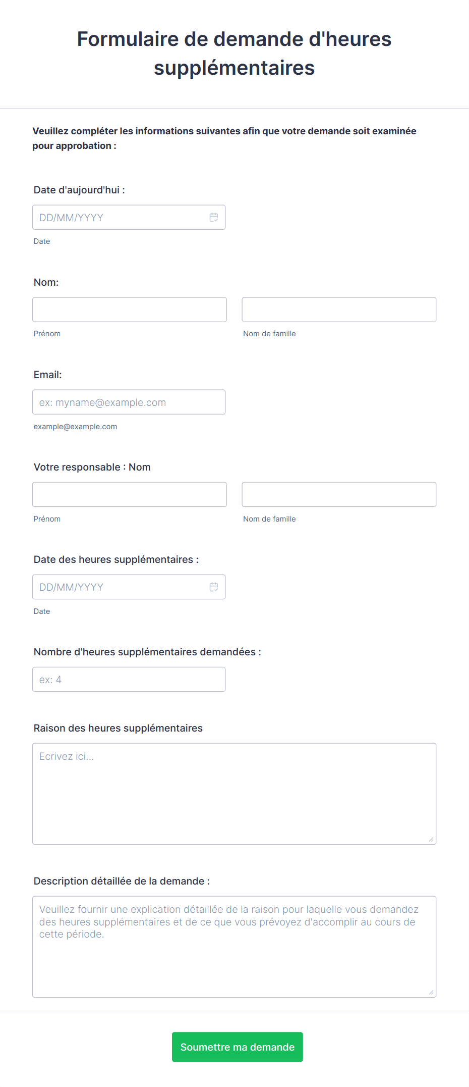Click the Date des heures supplémentaires field

coord(129,587)
